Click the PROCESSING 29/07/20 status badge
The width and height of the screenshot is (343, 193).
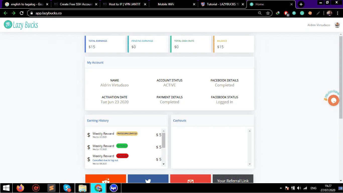pyautogui.click(x=127, y=134)
